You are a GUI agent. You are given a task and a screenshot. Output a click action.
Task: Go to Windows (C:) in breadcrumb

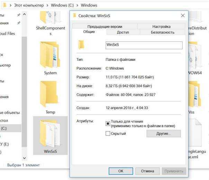pos(62,5)
